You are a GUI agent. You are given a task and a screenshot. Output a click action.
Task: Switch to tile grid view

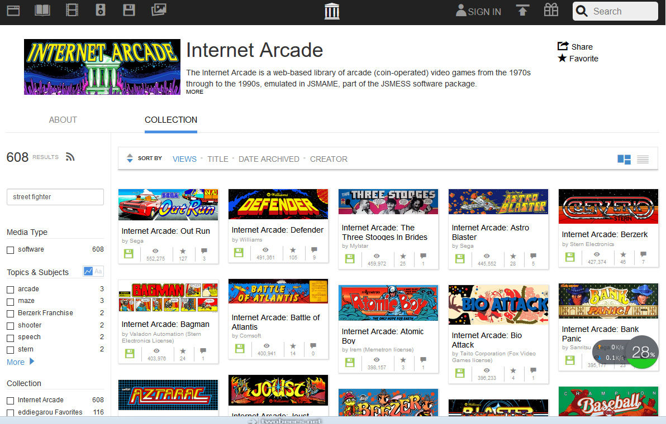tap(624, 160)
